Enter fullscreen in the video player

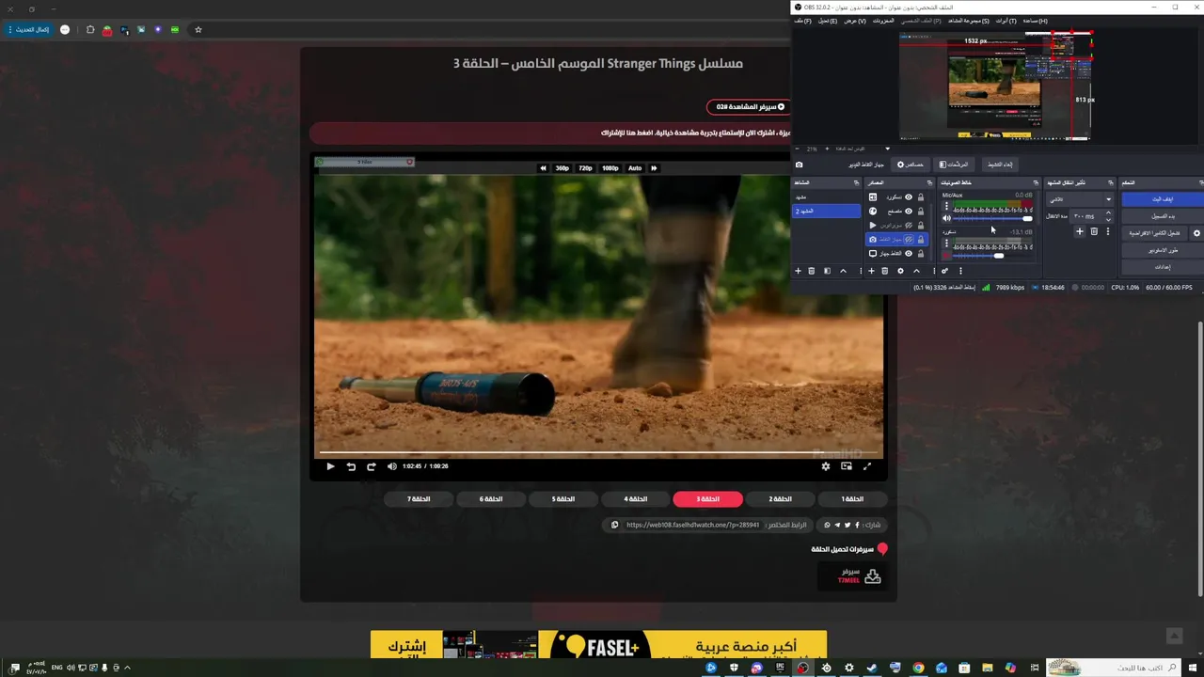click(x=867, y=466)
